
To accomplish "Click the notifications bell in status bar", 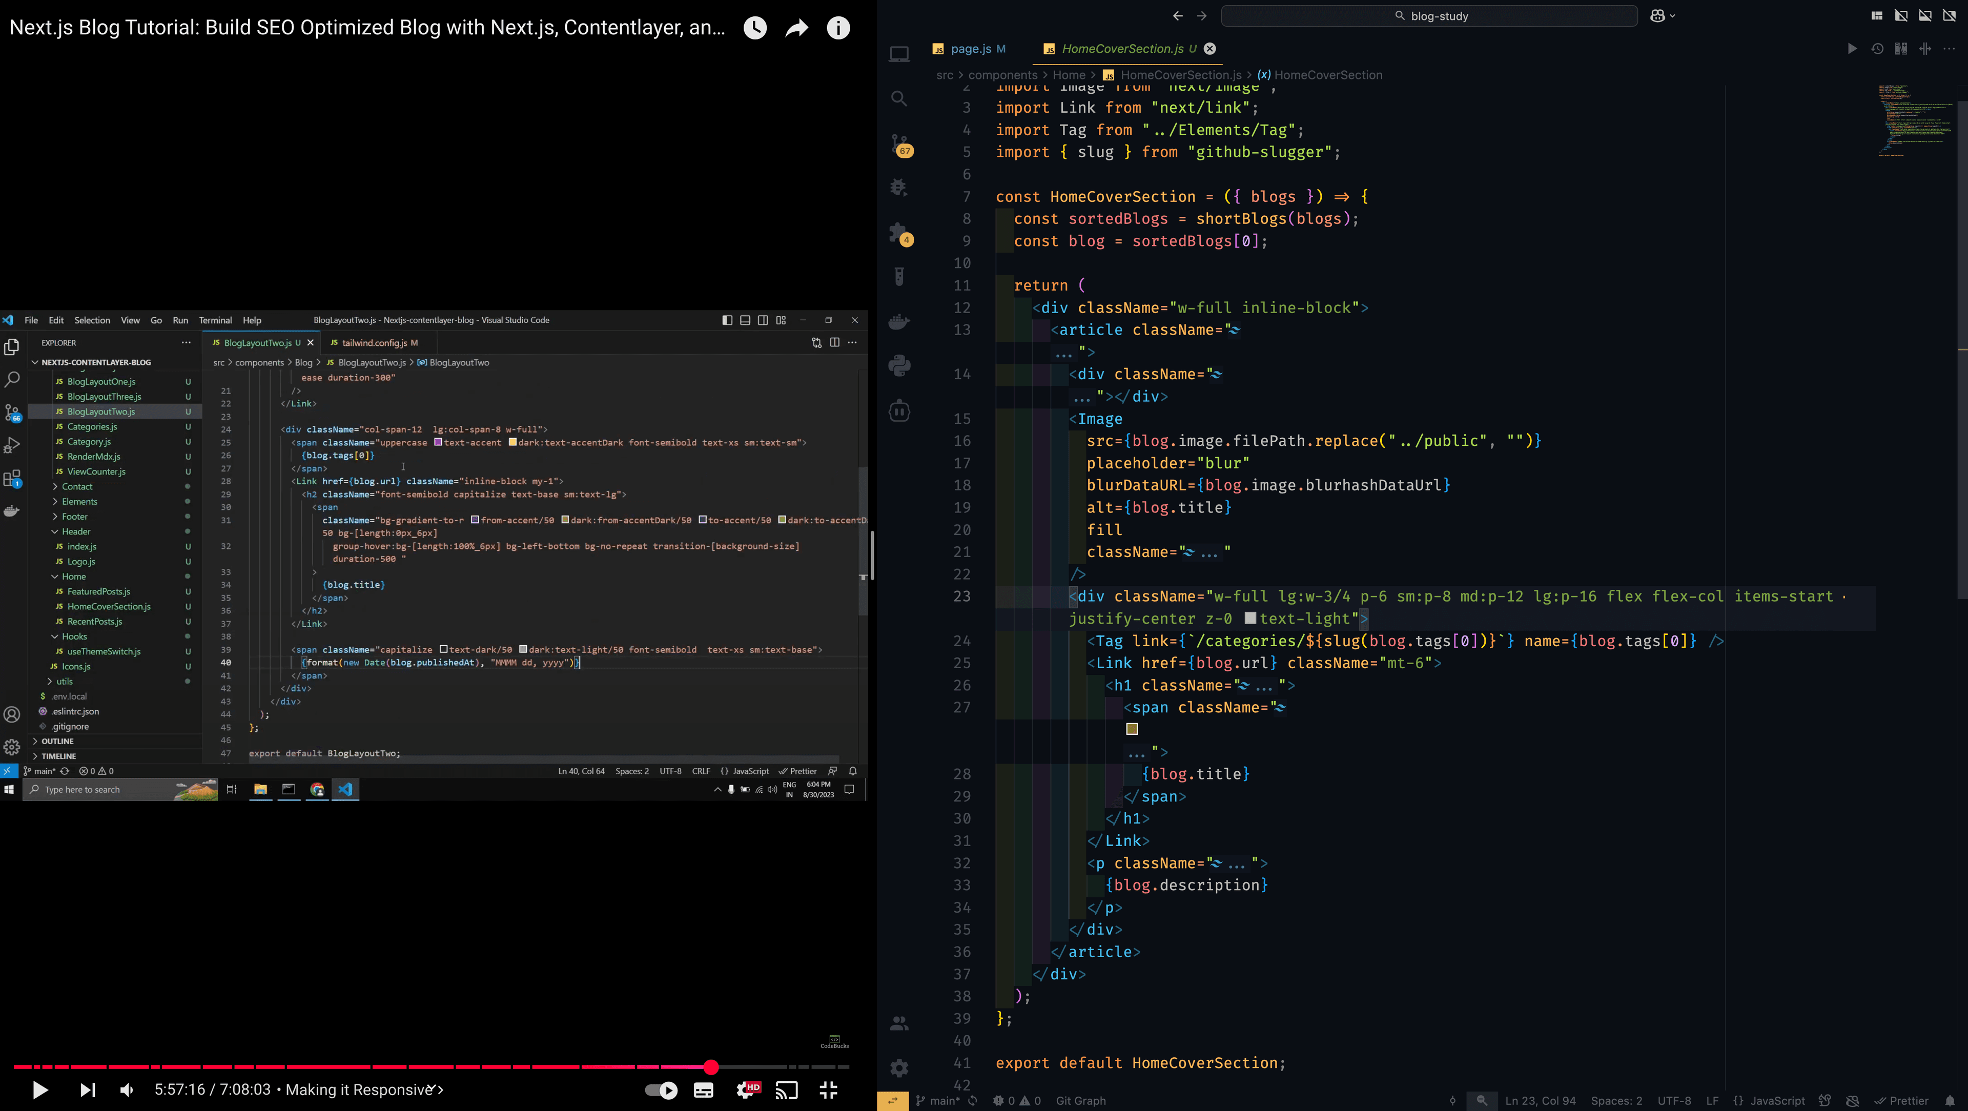I will coord(1950,1101).
